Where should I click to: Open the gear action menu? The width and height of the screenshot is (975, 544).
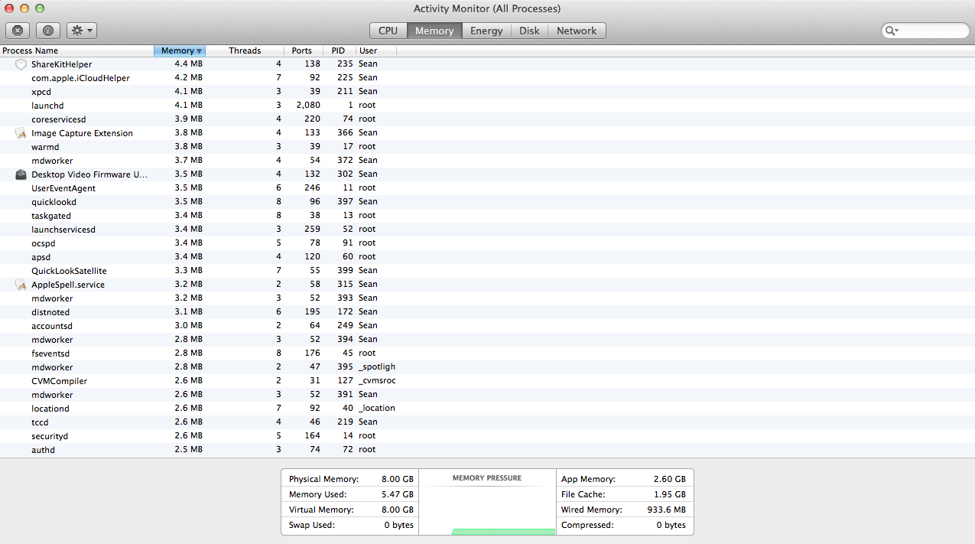(82, 31)
